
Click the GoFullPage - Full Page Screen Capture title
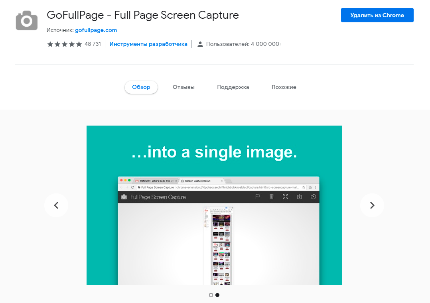tap(143, 15)
